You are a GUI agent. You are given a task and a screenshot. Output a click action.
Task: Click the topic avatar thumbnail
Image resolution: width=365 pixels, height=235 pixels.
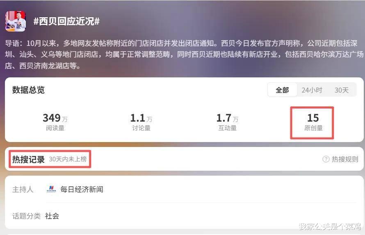pyautogui.click(x=16, y=21)
